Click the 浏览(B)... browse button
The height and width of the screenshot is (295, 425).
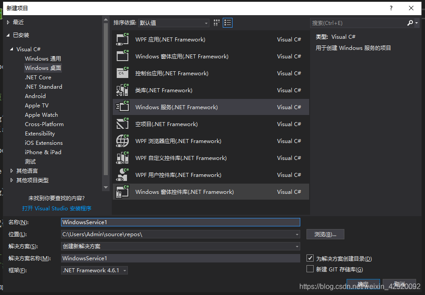[325, 234]
